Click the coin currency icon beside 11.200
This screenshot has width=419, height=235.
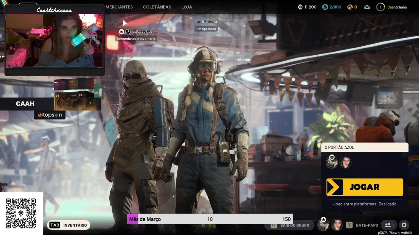[x=300, y=7]
